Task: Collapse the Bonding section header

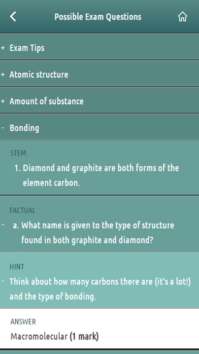Action: click(x=99, y=128)
